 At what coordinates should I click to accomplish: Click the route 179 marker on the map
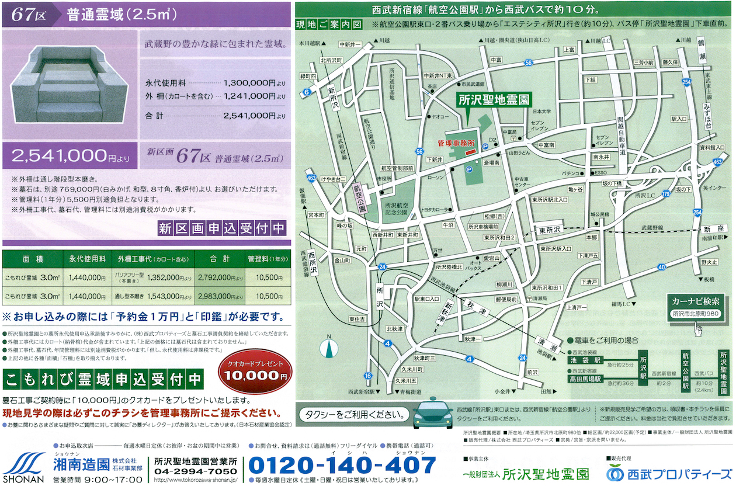click(x=666, y=194)
